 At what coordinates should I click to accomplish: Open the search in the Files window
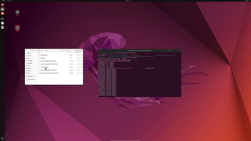(62, 51)
